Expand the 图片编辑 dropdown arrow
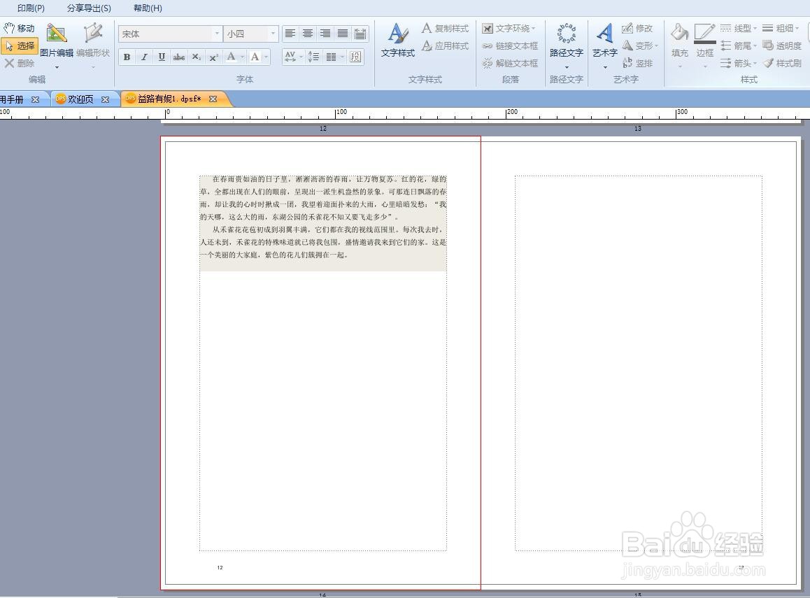The height and width of the screenshot is (598, 810). click(x=57, y=67)
